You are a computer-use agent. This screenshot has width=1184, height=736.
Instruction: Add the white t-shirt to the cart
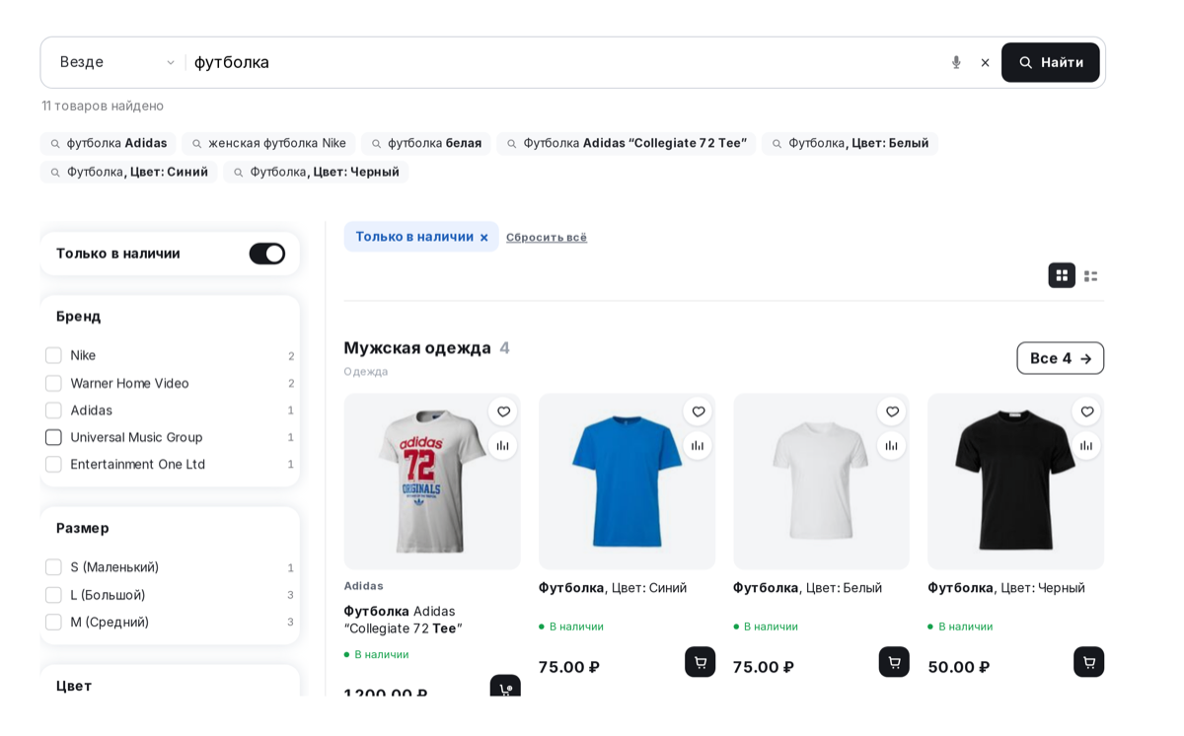click(894, 662)
